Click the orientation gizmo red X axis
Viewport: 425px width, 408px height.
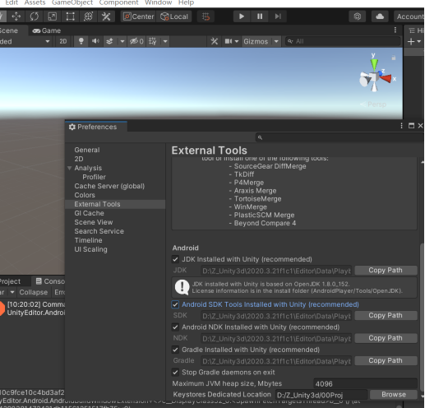386,79
